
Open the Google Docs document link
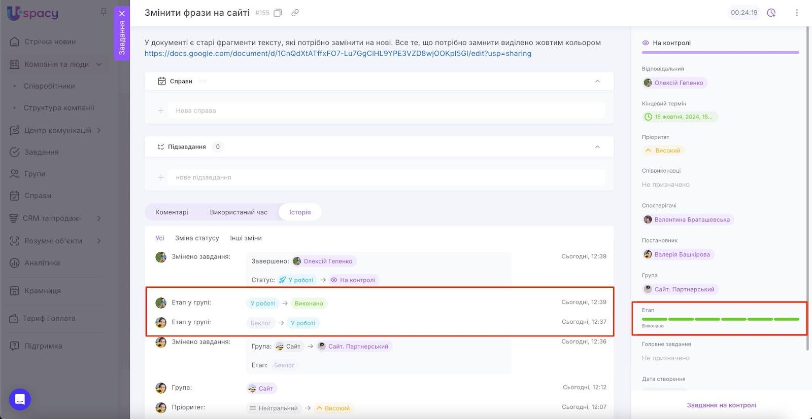click(x=337, y=53)
